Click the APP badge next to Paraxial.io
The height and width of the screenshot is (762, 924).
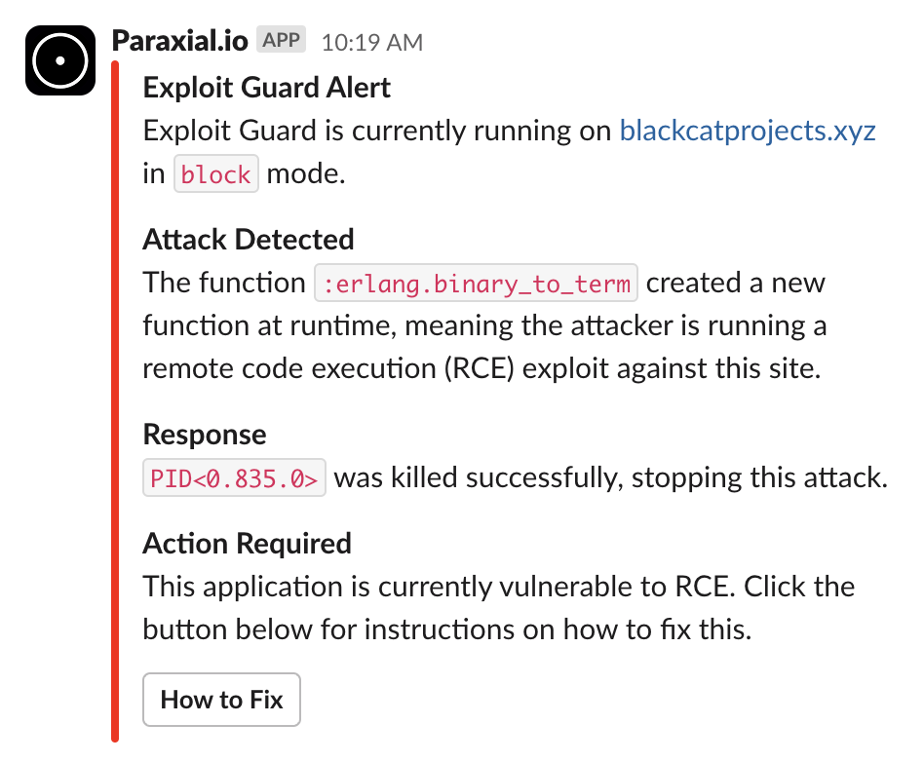click(281, 40)
